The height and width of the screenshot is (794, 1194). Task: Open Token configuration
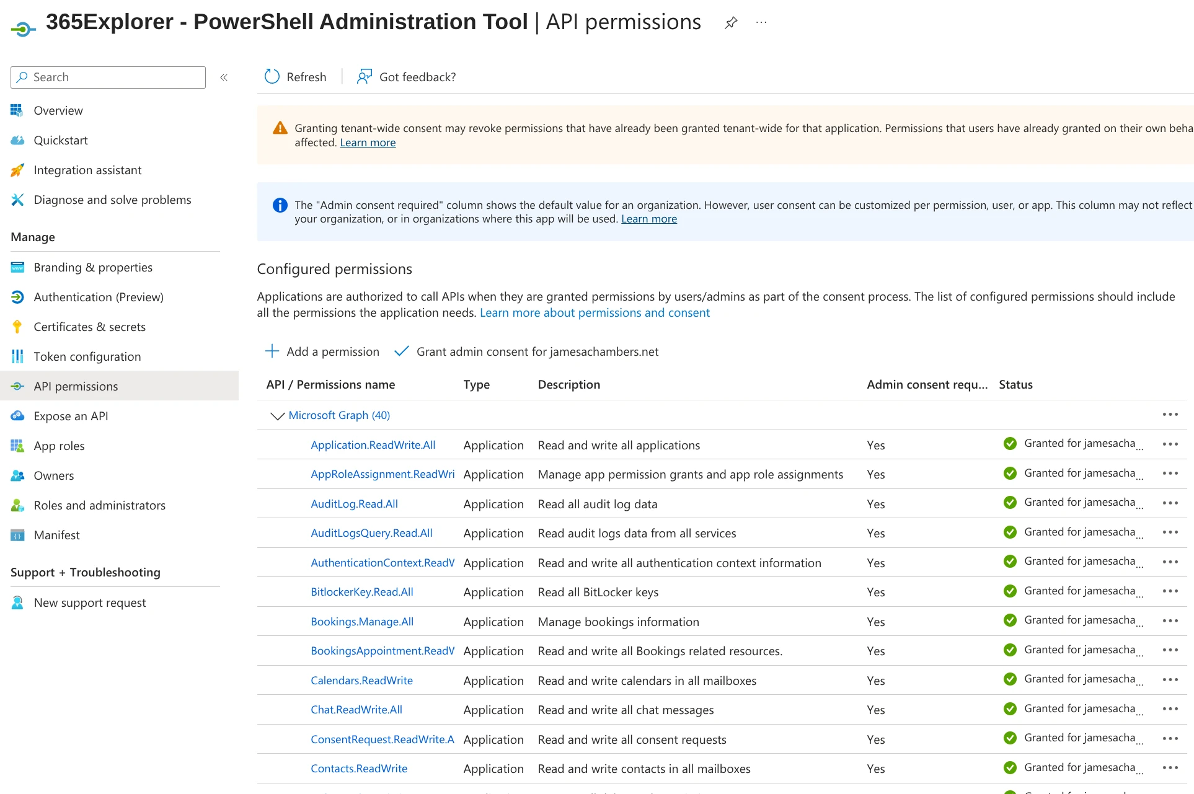tap(87, 356)
